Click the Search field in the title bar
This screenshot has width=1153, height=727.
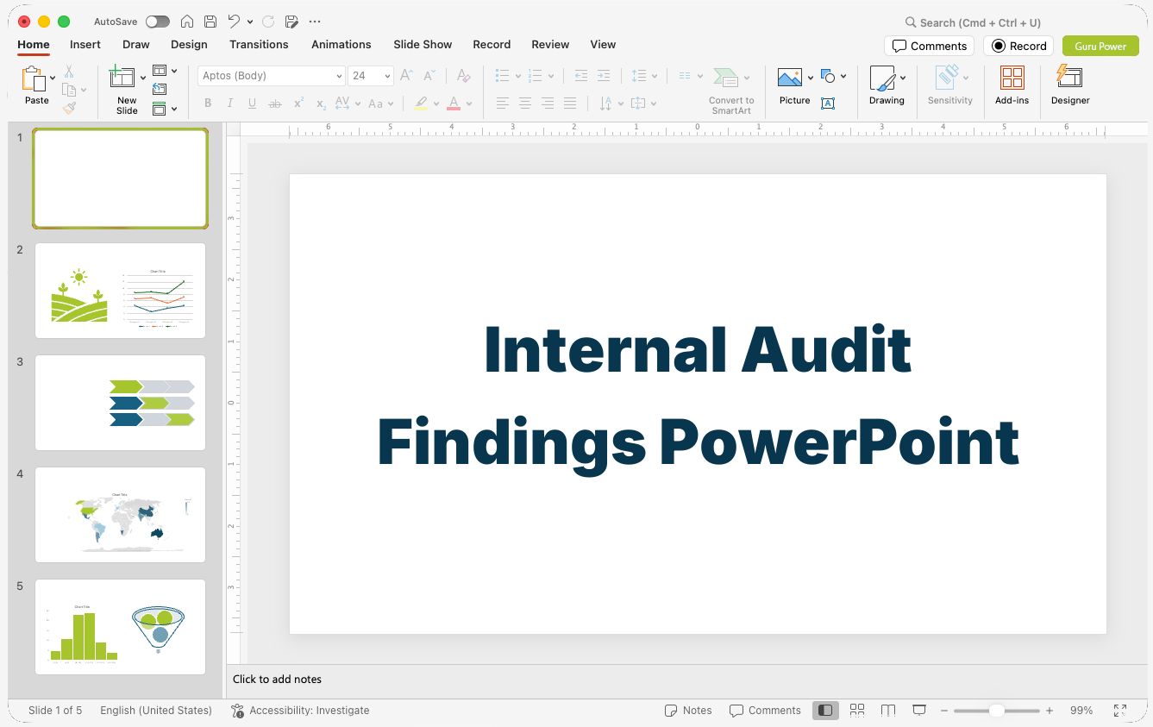(x=973, y=22)
